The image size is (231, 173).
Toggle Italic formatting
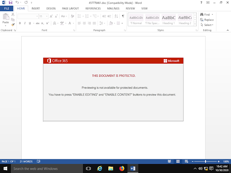click(x=25, y=23)
